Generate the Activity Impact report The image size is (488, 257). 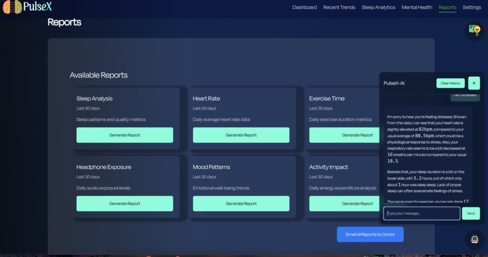345,204
